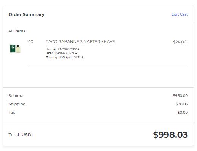Click the Total (USD) label
Screen dimensions: 197x151
point(21,135)
